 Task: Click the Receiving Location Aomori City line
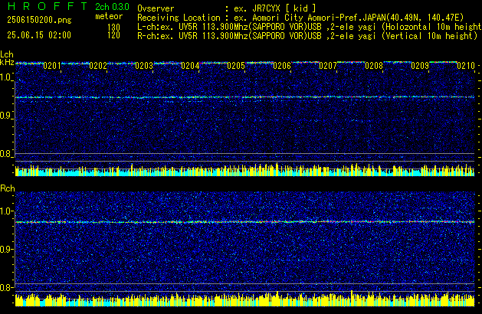(300, 18)
